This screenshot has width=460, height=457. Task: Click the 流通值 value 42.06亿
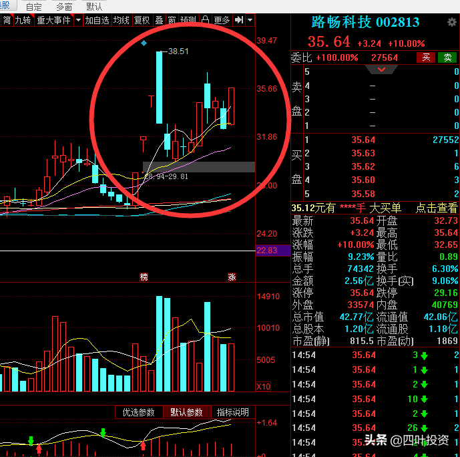tap(441, 317)
